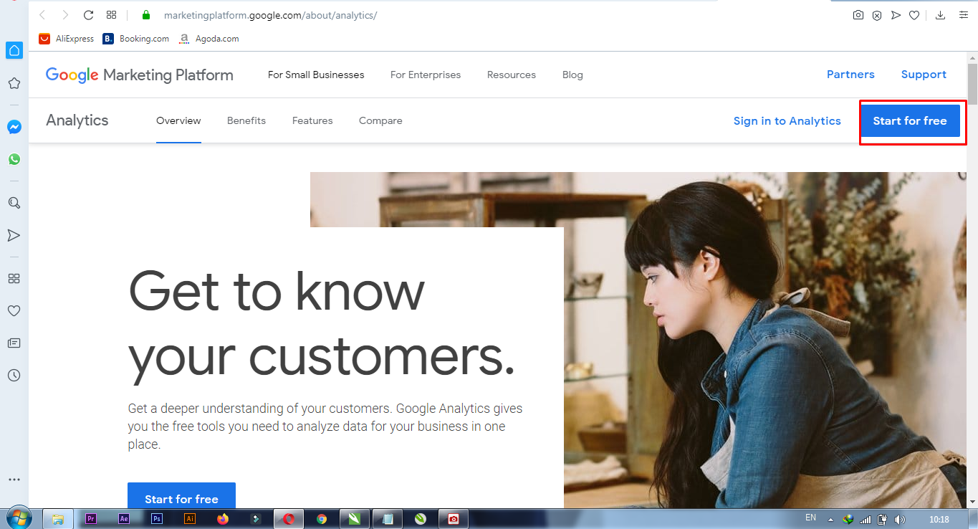Switch to Opera in the taskbar

click(x=289, y=519)
